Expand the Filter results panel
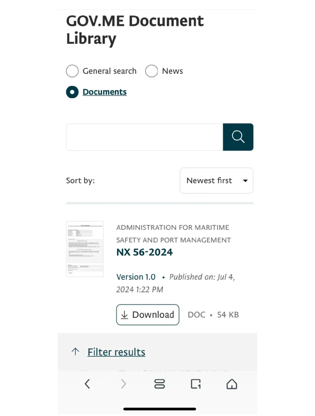This screenshot has width=315, height=416. tap(116, 352)
